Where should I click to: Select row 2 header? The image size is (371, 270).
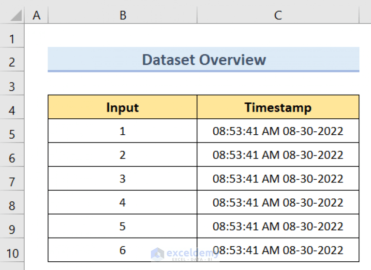12,59
